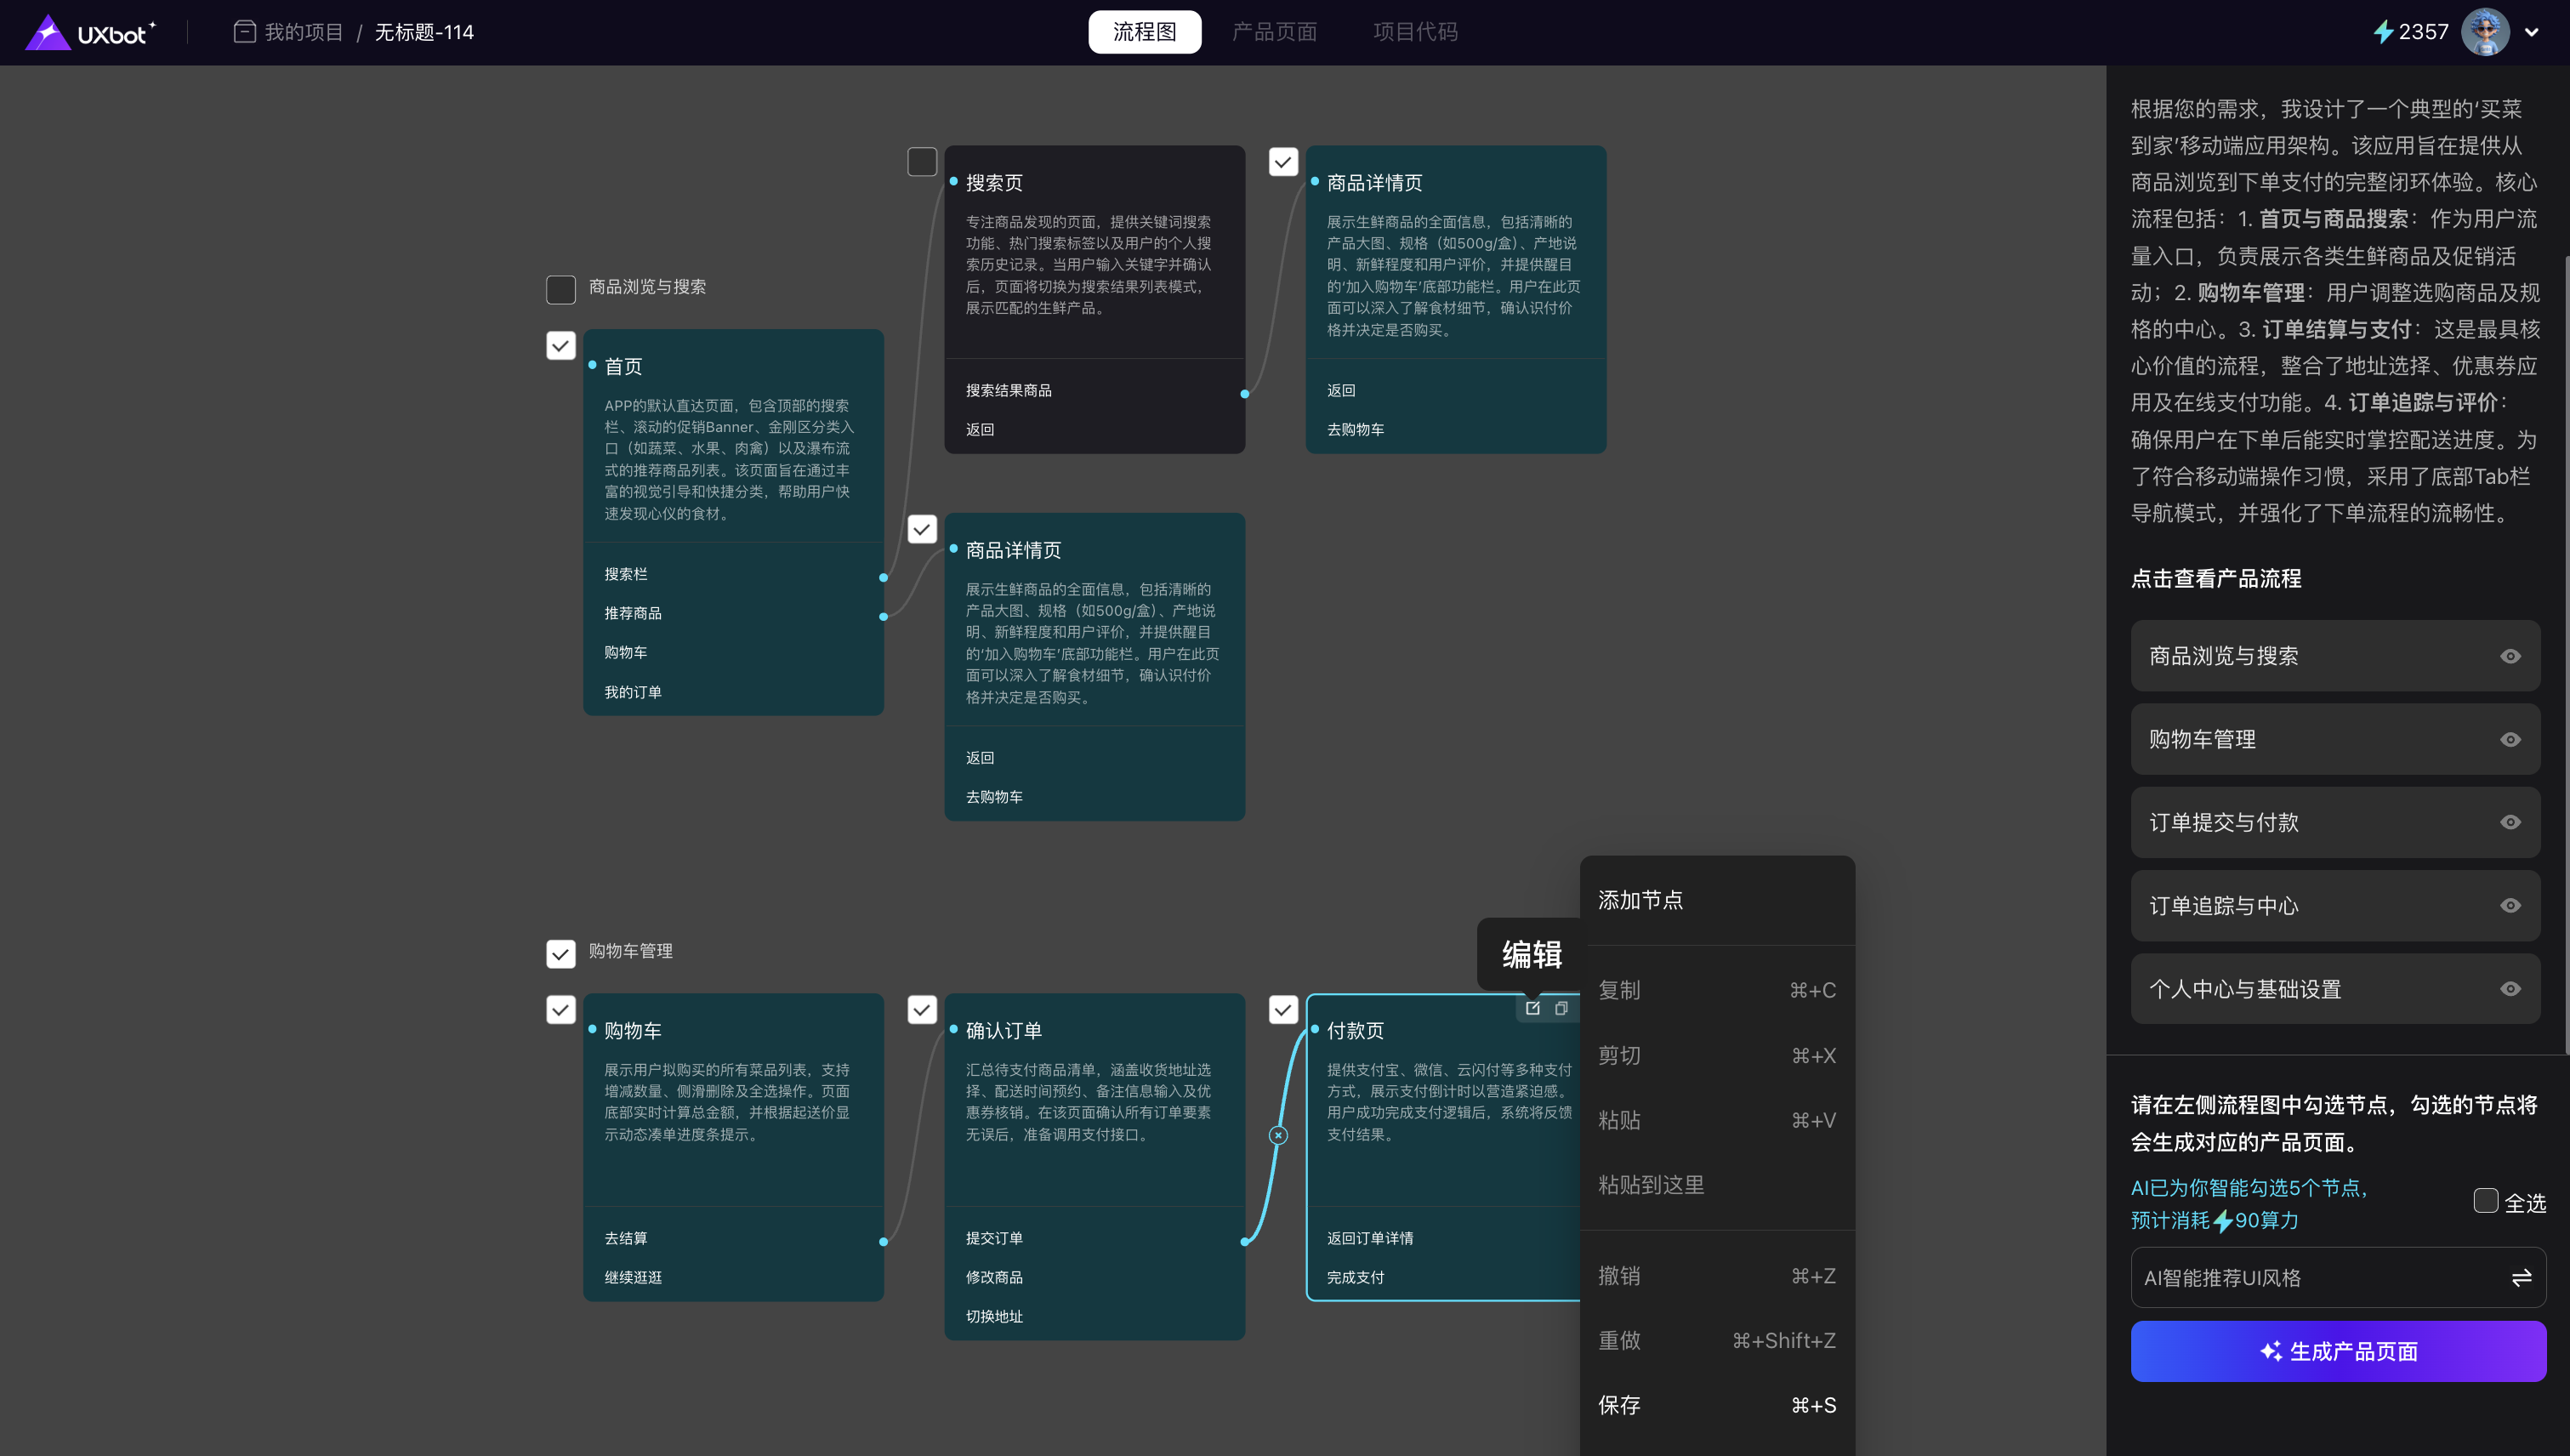Show the 购物车管理 flow via its eye icon
This screenshot has width=2570, height=1456.
click(x=2510, y=740)
